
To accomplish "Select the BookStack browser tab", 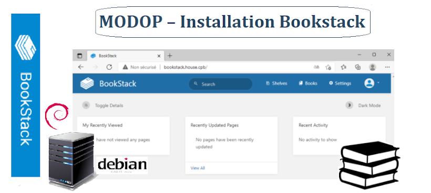I will tap(125, 56).
